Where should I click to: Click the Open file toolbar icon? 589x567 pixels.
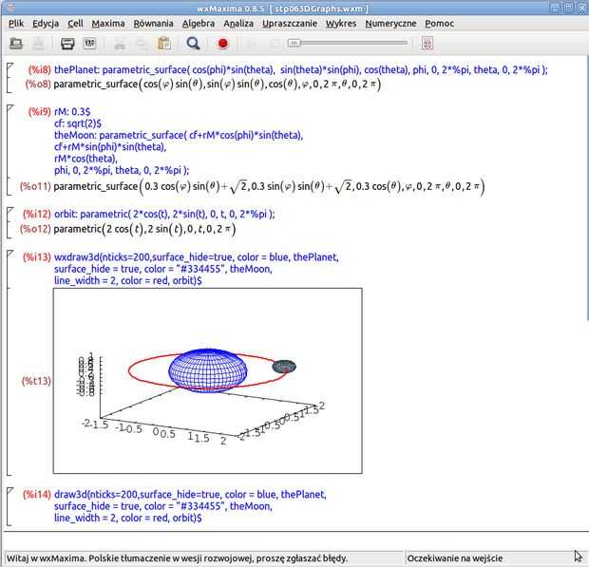(x=16, y=44)
